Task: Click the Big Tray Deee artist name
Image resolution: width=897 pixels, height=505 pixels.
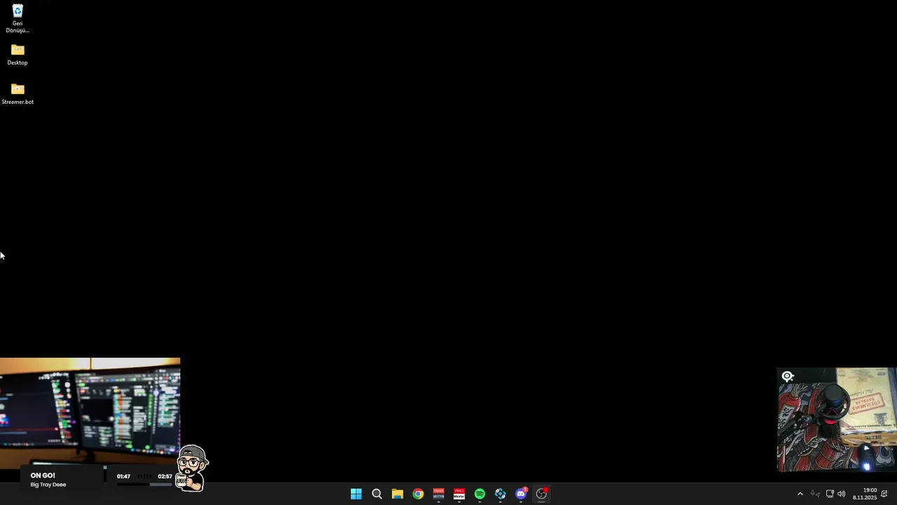Action: coord(48,485)
